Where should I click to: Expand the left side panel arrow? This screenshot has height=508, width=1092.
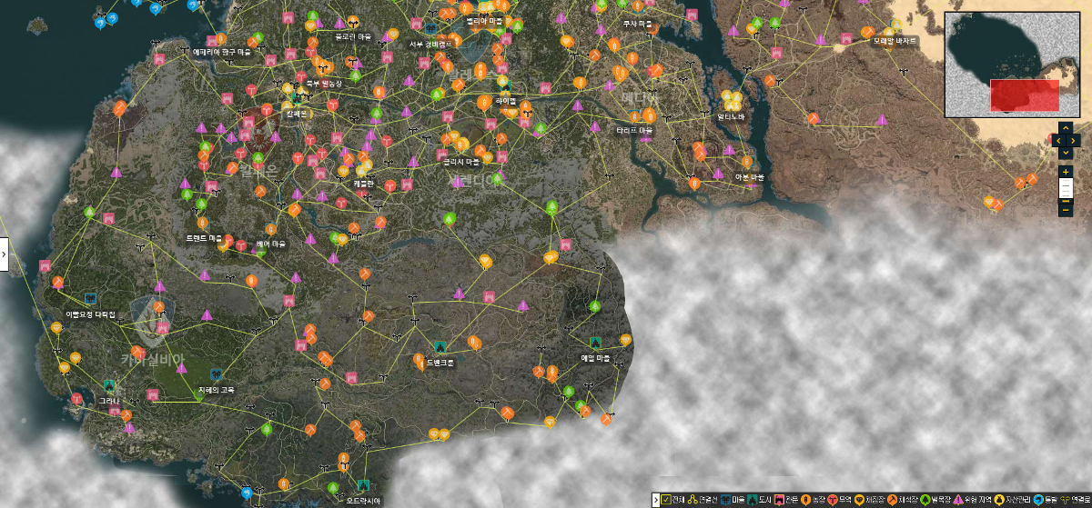pos(4,255)
